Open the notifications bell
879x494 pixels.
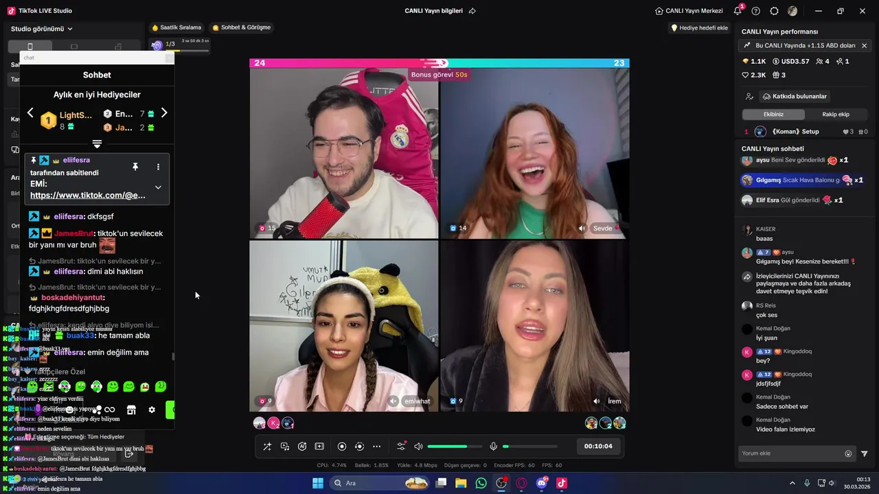tap(738, 11)
